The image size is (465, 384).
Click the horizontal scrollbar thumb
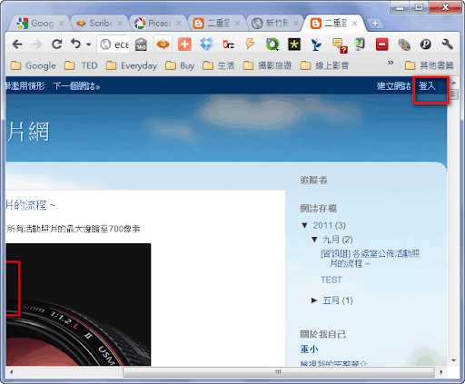(x=279, y=372)
